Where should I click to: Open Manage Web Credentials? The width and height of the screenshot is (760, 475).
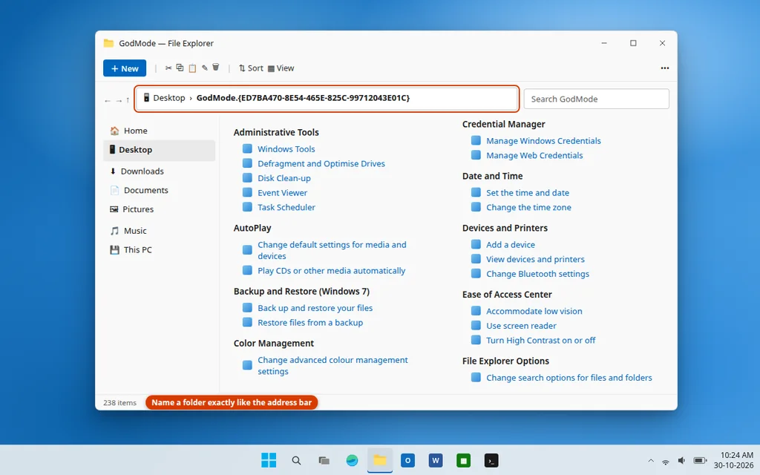click(534, 156)
